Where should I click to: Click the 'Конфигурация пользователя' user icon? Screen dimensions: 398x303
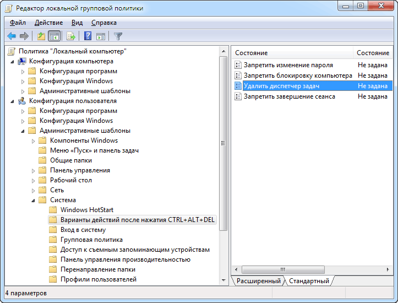[x=22, y=101]
